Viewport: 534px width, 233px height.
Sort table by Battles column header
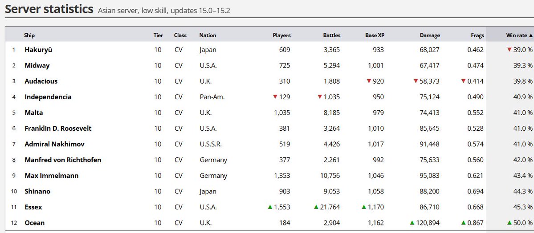point(332,36)
